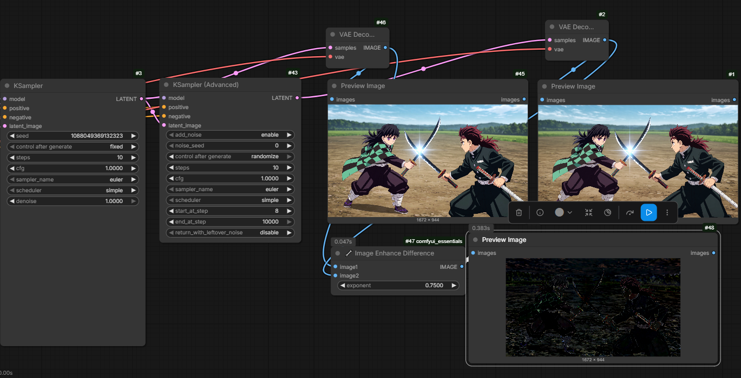This screenshot has width=741, height=378.
Task: Toggle add_noise enable in KSampler (Advanced)
Action: coord(230,135)
